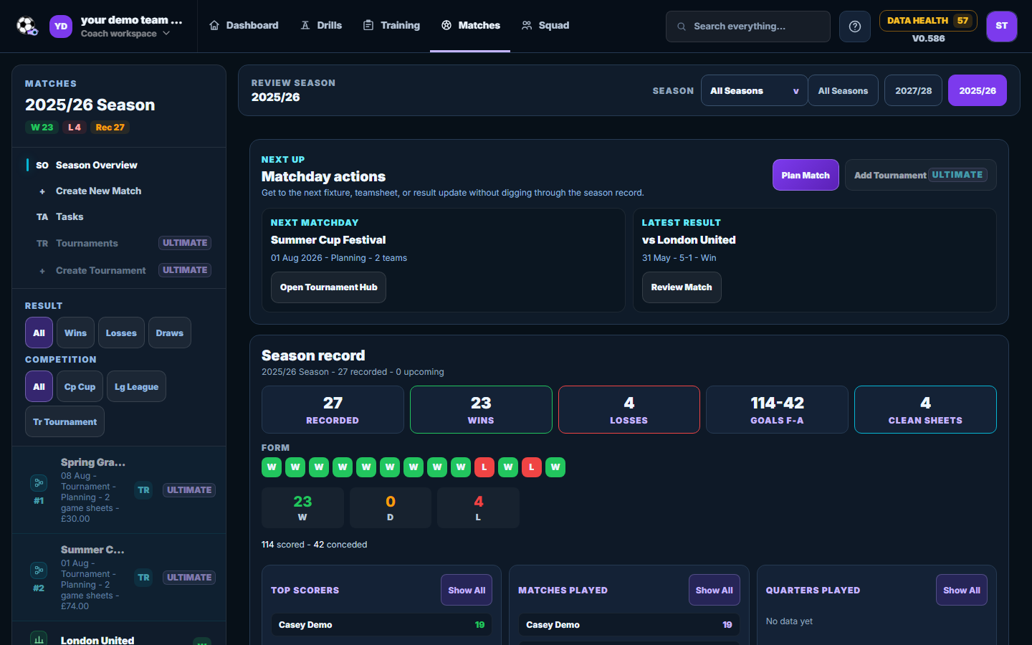Filter competition by Tr Tournament
The image size is (1032, 645).
(64, 421)
